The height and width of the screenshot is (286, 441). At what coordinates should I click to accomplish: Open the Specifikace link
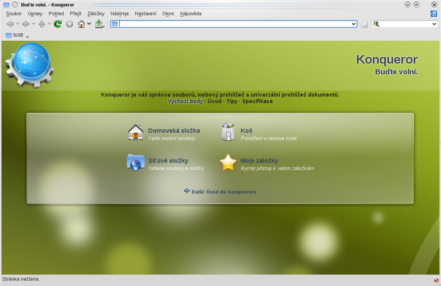click(257, 101)
